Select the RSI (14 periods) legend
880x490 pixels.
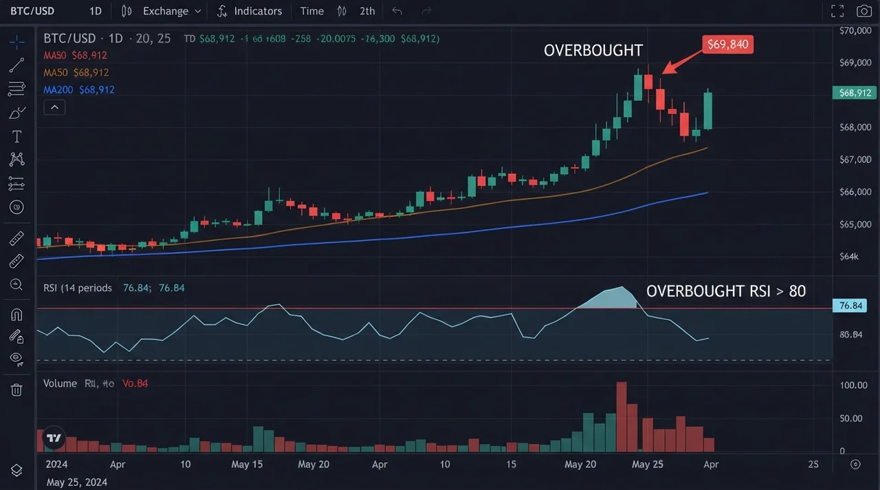point(77,288)
